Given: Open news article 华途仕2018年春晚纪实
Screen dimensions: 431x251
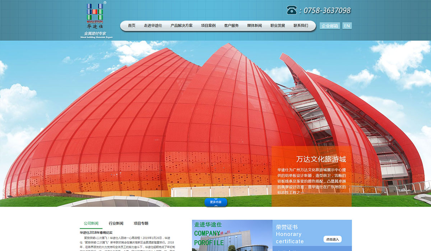Looking at the screenshot, I should coord(96,233).
